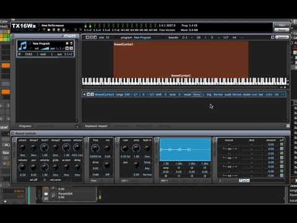Switch to the Programs tab

pyautogui.click(x=25, y=126)
